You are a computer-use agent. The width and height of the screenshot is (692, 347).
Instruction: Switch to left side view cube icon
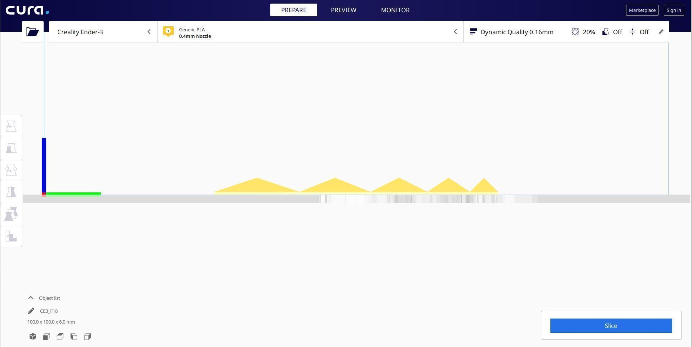pos(74,337)
